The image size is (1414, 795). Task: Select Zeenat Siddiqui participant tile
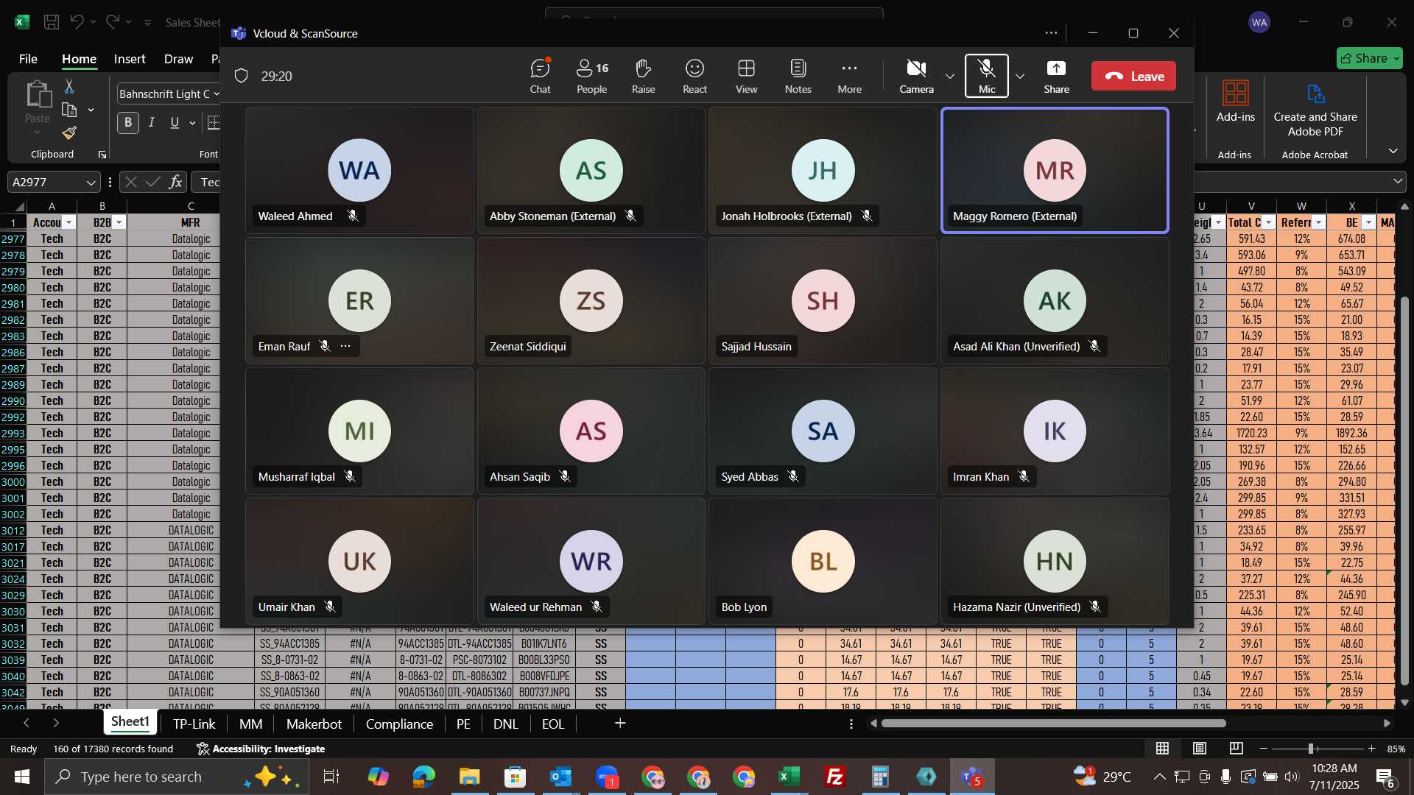[x=591, y=300]
